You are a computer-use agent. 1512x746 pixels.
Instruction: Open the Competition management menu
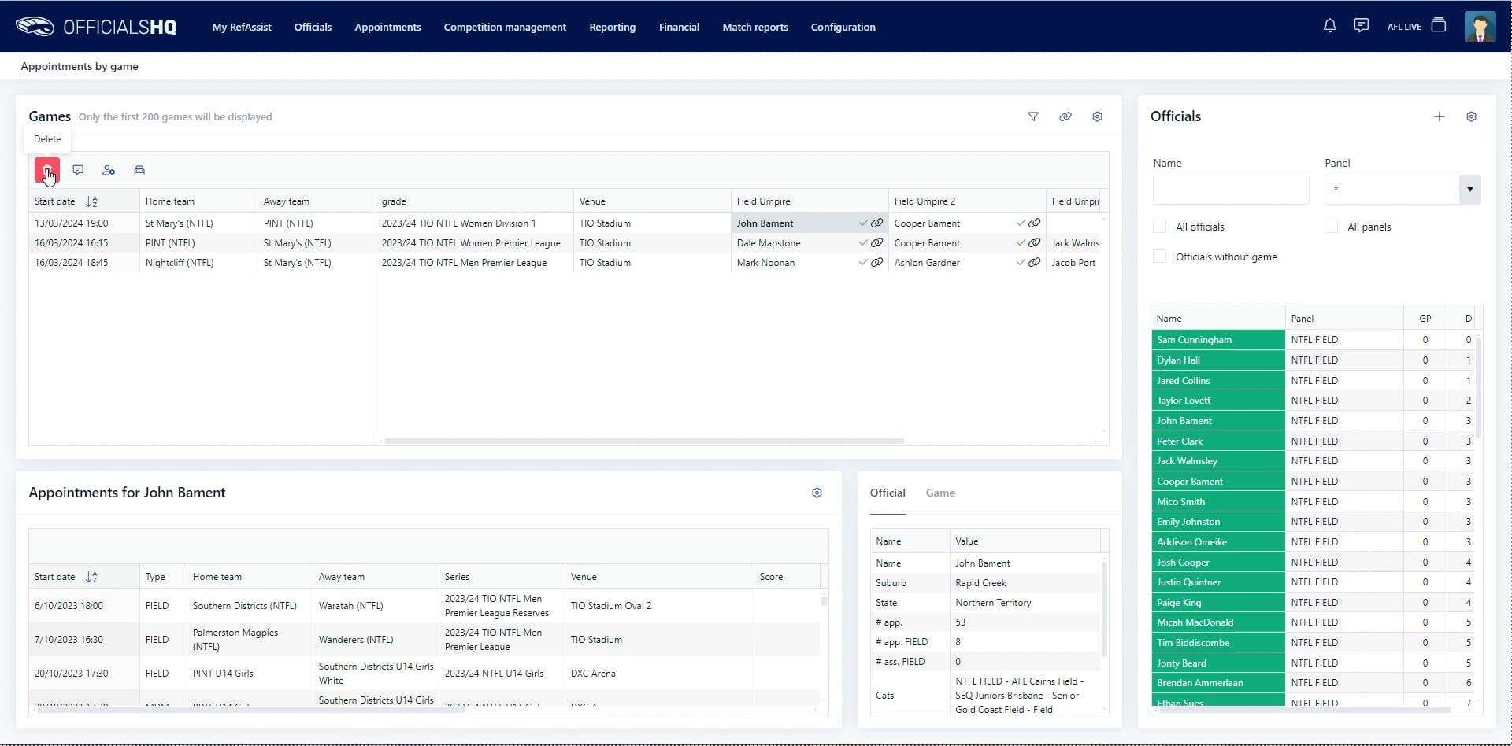pyautogui.click(x=504, y=27)
